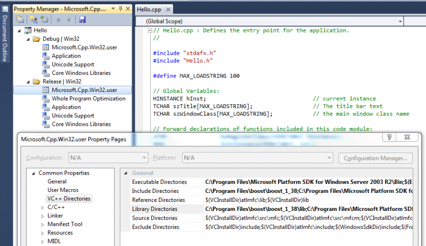426x246 pixels.
Task: Close the Hello.cpp tab
Action: [168, 10]
